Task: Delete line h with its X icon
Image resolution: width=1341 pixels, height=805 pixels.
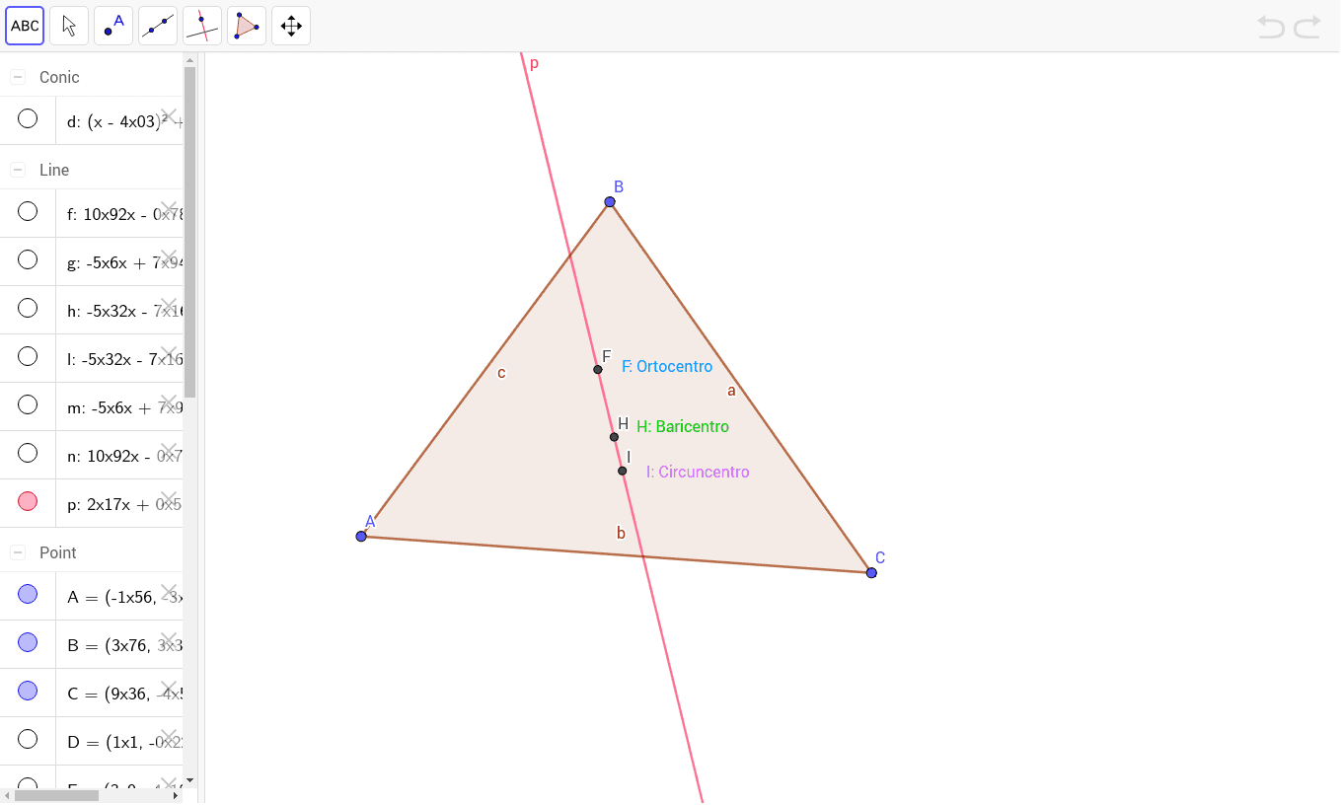Action: (x=169, y=306)
